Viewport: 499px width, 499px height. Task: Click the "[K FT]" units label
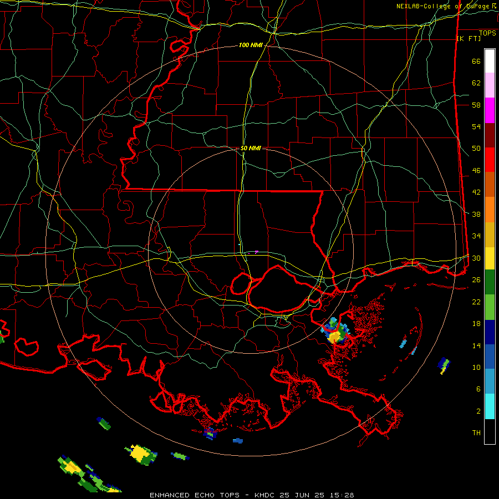(x=469, y=38)
